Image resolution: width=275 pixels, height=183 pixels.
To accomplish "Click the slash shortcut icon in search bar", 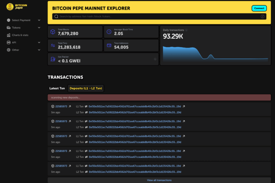I will (262, 16).
